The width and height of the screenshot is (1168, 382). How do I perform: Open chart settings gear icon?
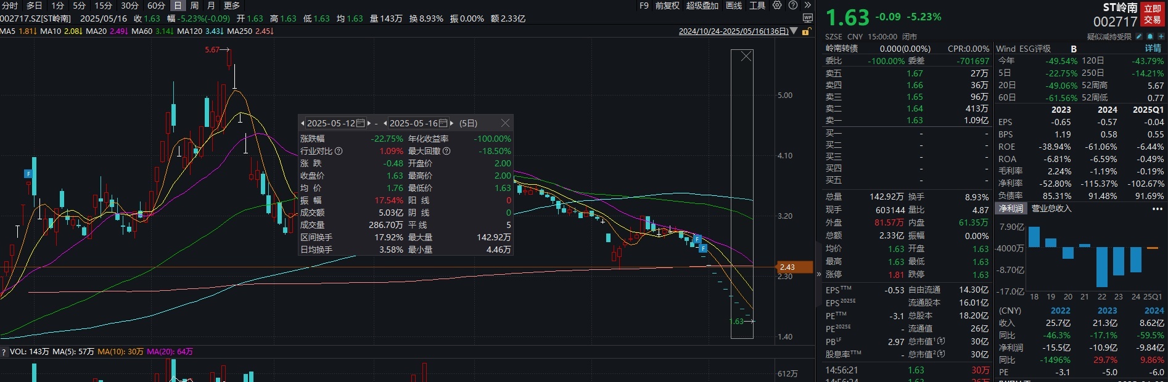pyautogui.click(x=777, y=6)
